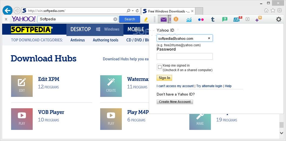Click the Password input field
Image resolution: width=286 pixels, height=141 pixels.
(x=184, y=56)
